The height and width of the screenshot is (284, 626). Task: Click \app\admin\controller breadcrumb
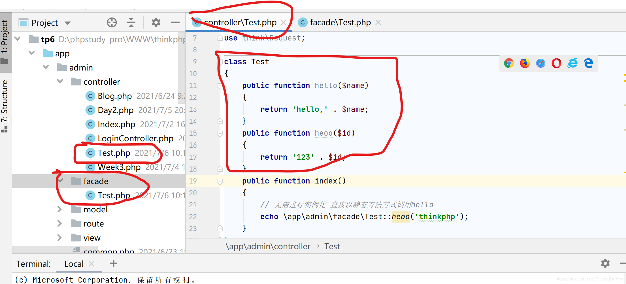coord(268,246)
